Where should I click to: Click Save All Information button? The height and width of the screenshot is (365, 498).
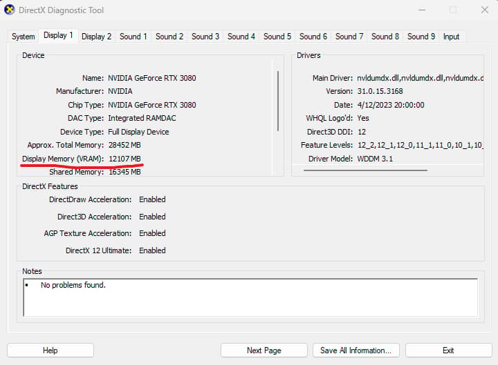pyautogui.click(x=356, y=351)
